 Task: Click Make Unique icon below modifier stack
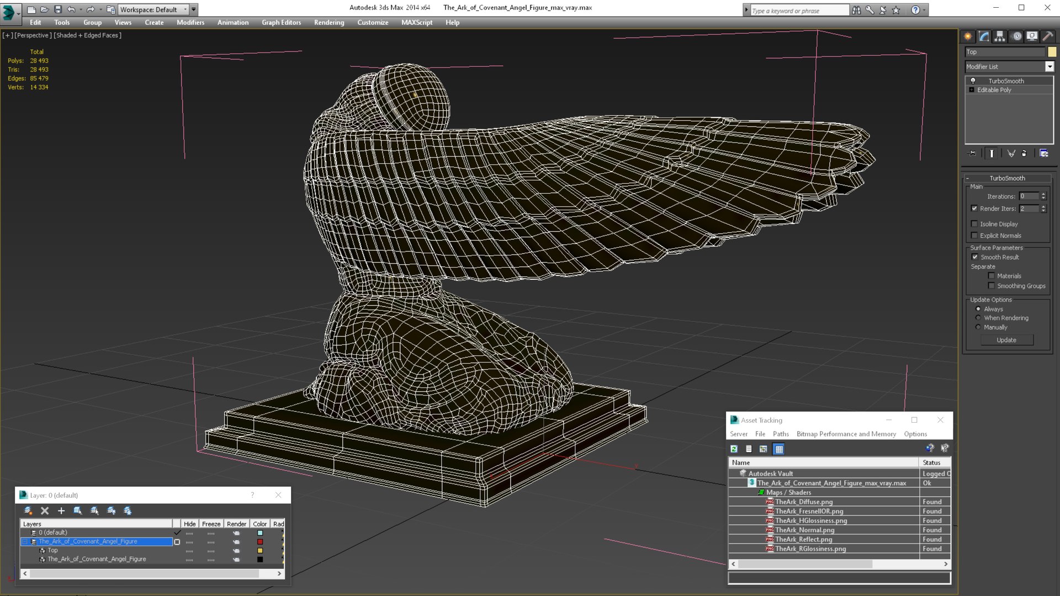1011,153
